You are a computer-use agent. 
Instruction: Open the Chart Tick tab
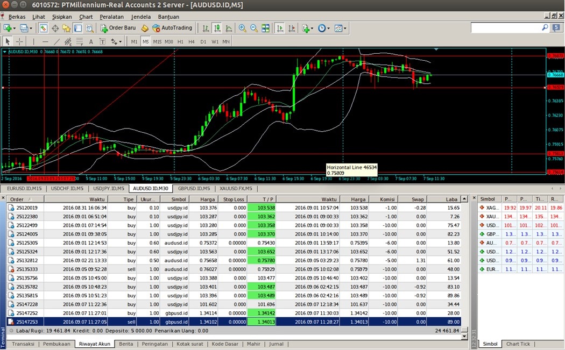tap(518, 344)
